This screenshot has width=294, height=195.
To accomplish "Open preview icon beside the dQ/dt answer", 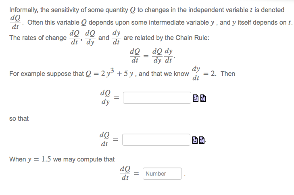I will click(x=195, y=140).
